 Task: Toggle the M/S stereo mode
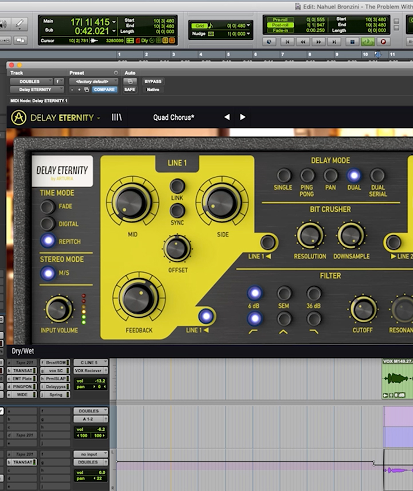[48, 273]
